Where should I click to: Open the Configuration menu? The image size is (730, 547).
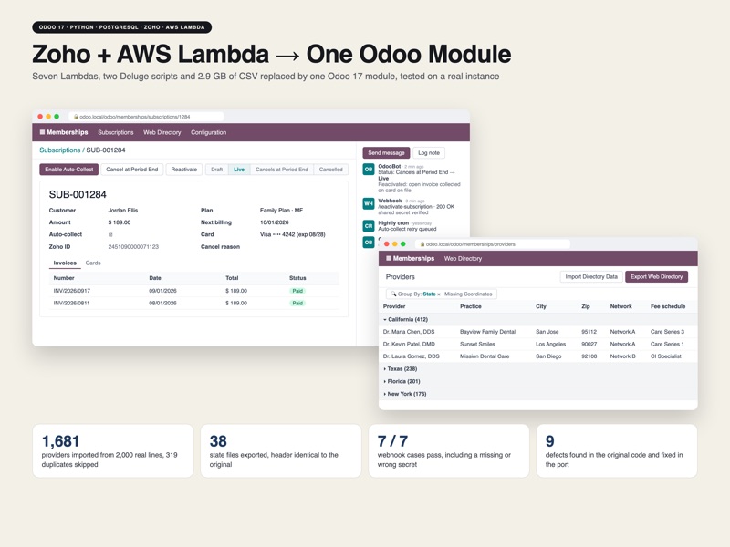pos(209,132)
